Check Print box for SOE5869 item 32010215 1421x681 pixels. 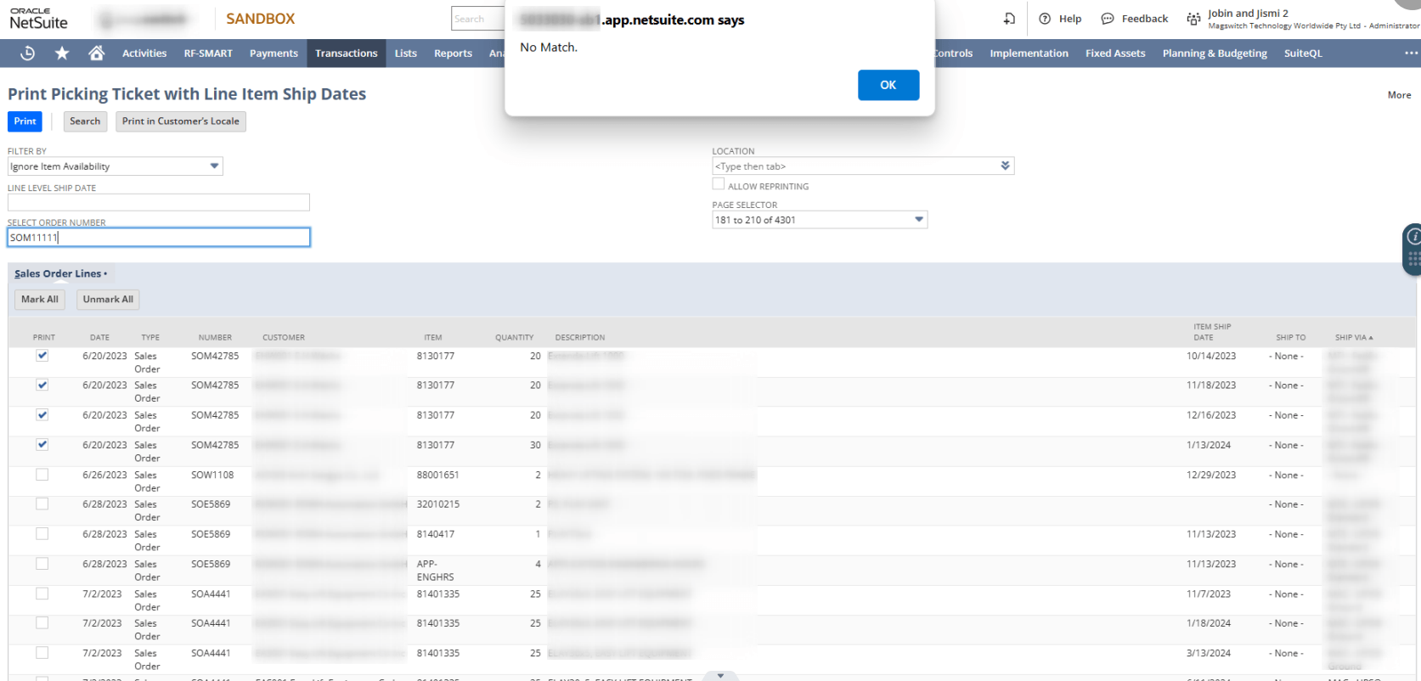[42, 504]
